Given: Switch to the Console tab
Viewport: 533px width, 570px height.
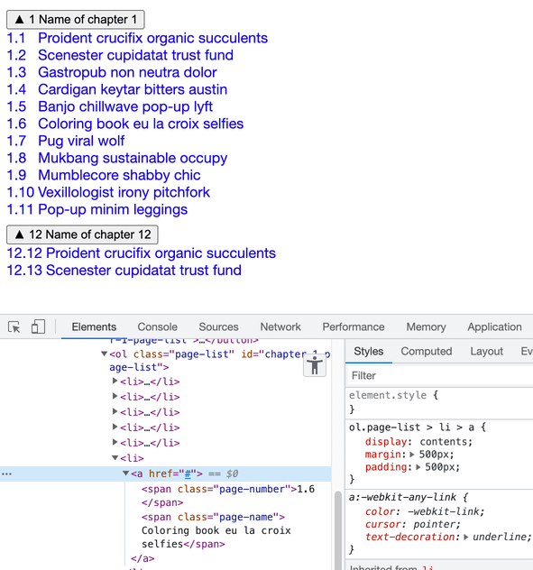Looking at the screenshot, I should [158, 326].
